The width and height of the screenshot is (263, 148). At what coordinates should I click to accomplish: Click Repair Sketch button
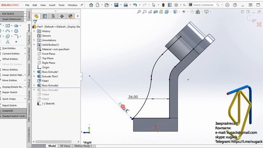click(10, 92)
